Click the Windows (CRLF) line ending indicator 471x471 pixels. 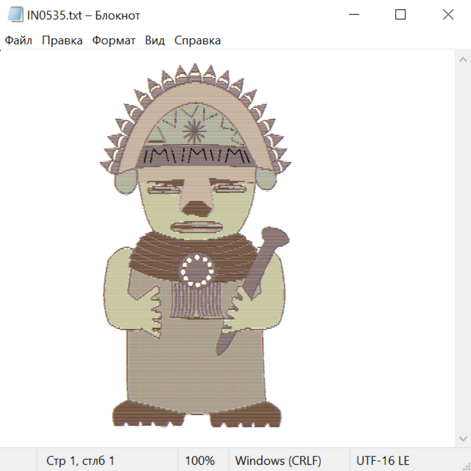[x=278, y=461]
